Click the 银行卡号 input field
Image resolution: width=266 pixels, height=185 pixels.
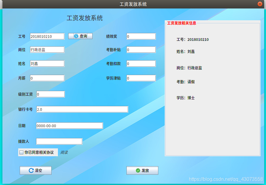(82, 109)
